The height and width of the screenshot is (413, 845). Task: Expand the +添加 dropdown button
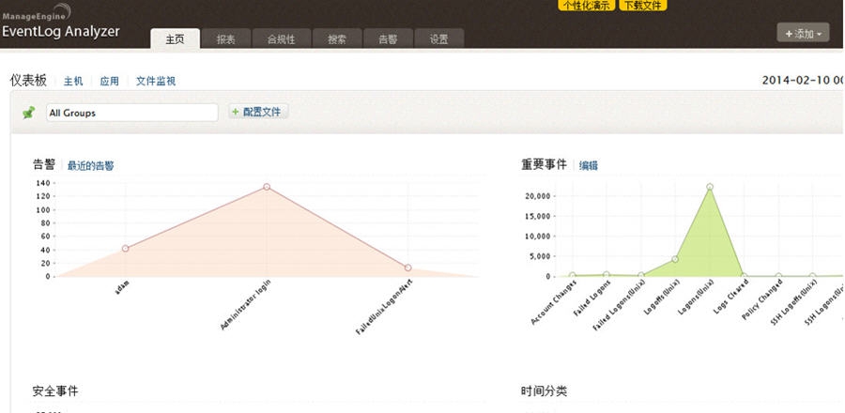803,34
